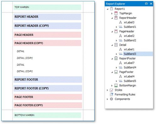The image size is (156, 124).
Task: Click the first DETAIL (COPY) text
Action: click(x=25, y=58)
